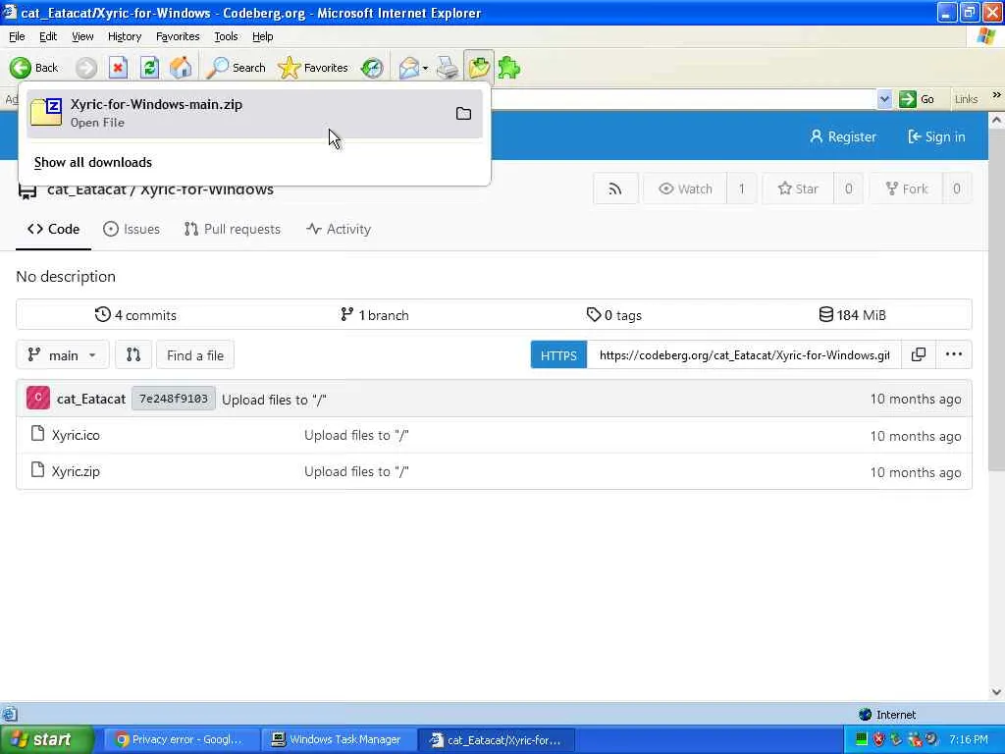Expand the address bar dropdown arrow

coord(884,99)
